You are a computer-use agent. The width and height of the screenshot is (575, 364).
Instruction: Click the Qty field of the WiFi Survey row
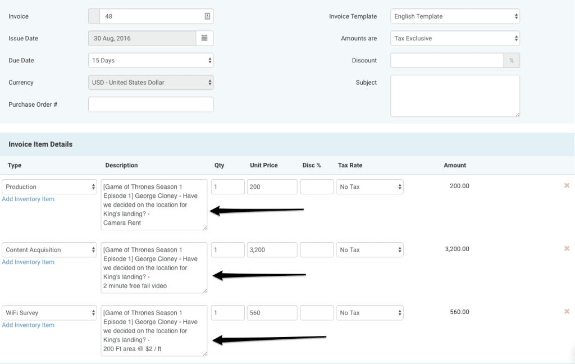click(x=227, y=312)
